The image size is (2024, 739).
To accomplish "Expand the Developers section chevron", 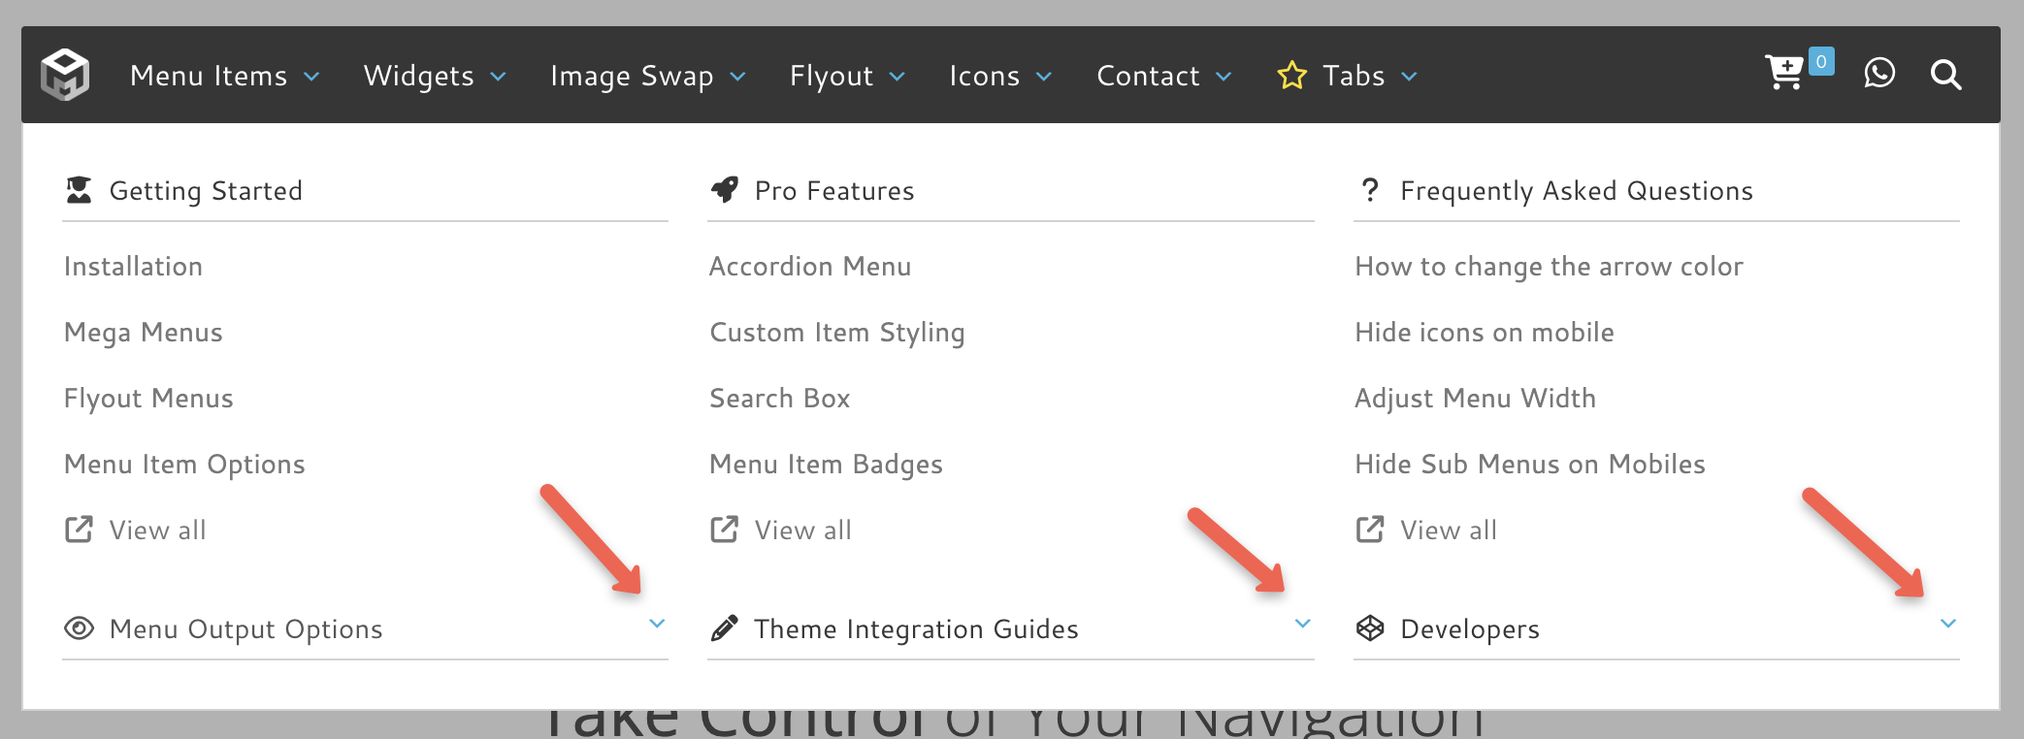I will (x=1948, y=624).
